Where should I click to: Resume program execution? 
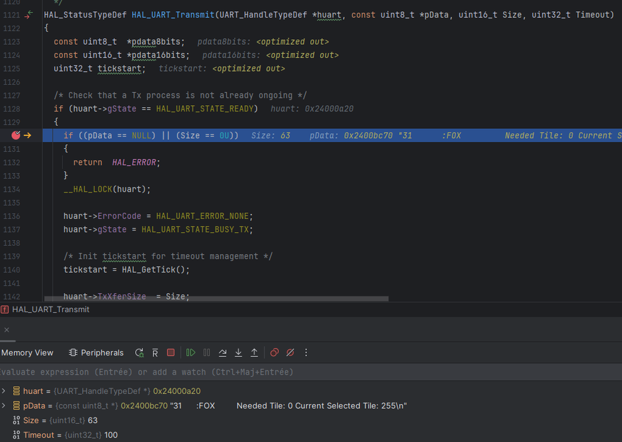pyautogui.click(x=191, y=352)
